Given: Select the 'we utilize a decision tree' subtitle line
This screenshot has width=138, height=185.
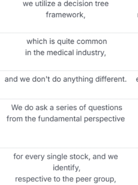Looking at the screenshot, I should click(66, 3).
